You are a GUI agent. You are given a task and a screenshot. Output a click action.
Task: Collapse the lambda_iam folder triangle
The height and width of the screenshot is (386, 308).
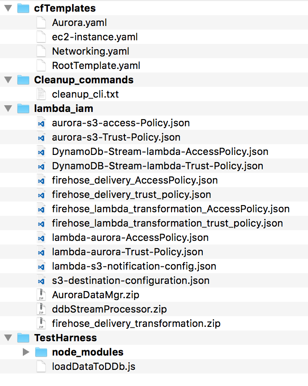tap(8, 108)
